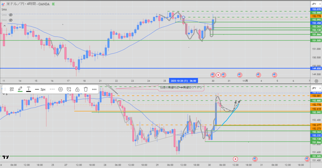Open the templates icon in drawing toolbar
The image size is (322, 168).
pos(12,89)
